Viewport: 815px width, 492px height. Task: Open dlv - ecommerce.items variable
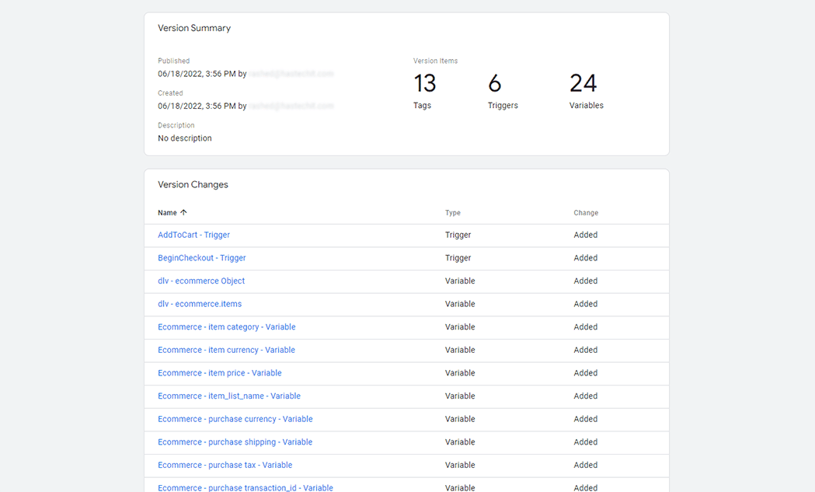(x=200, y=303)
